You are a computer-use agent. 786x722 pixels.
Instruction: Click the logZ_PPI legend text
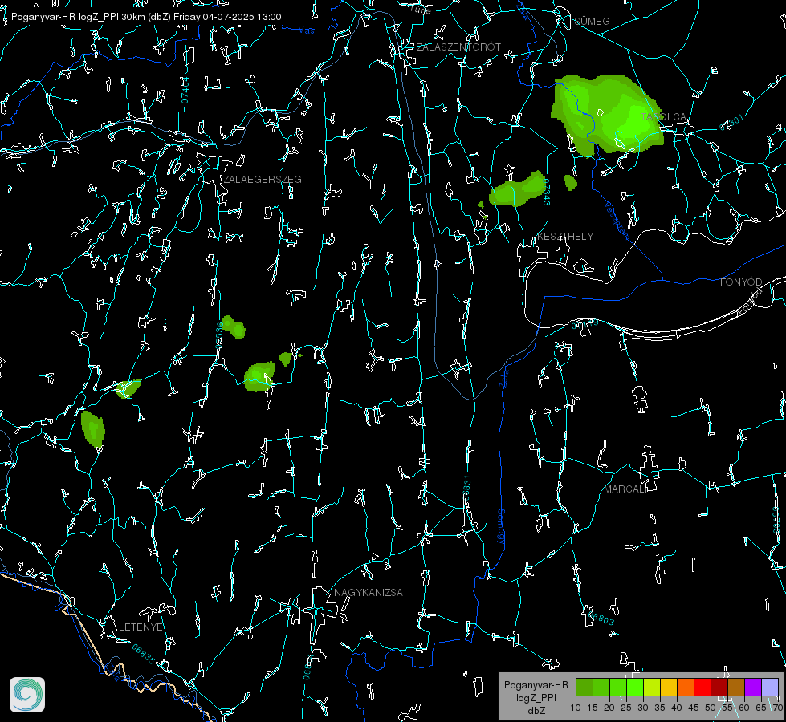536,698
